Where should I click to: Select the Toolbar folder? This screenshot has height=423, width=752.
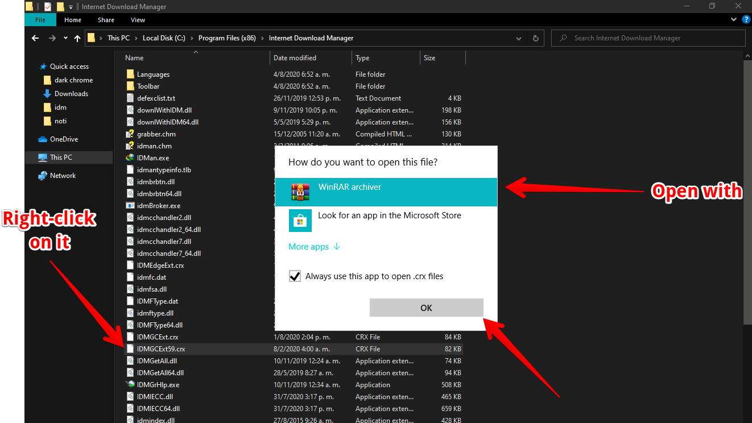148,86
